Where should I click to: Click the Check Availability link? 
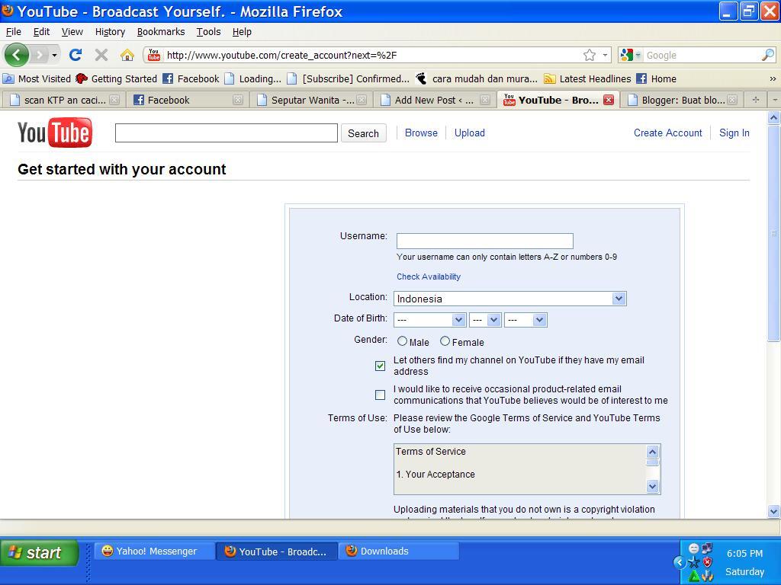tap(429, 277)
